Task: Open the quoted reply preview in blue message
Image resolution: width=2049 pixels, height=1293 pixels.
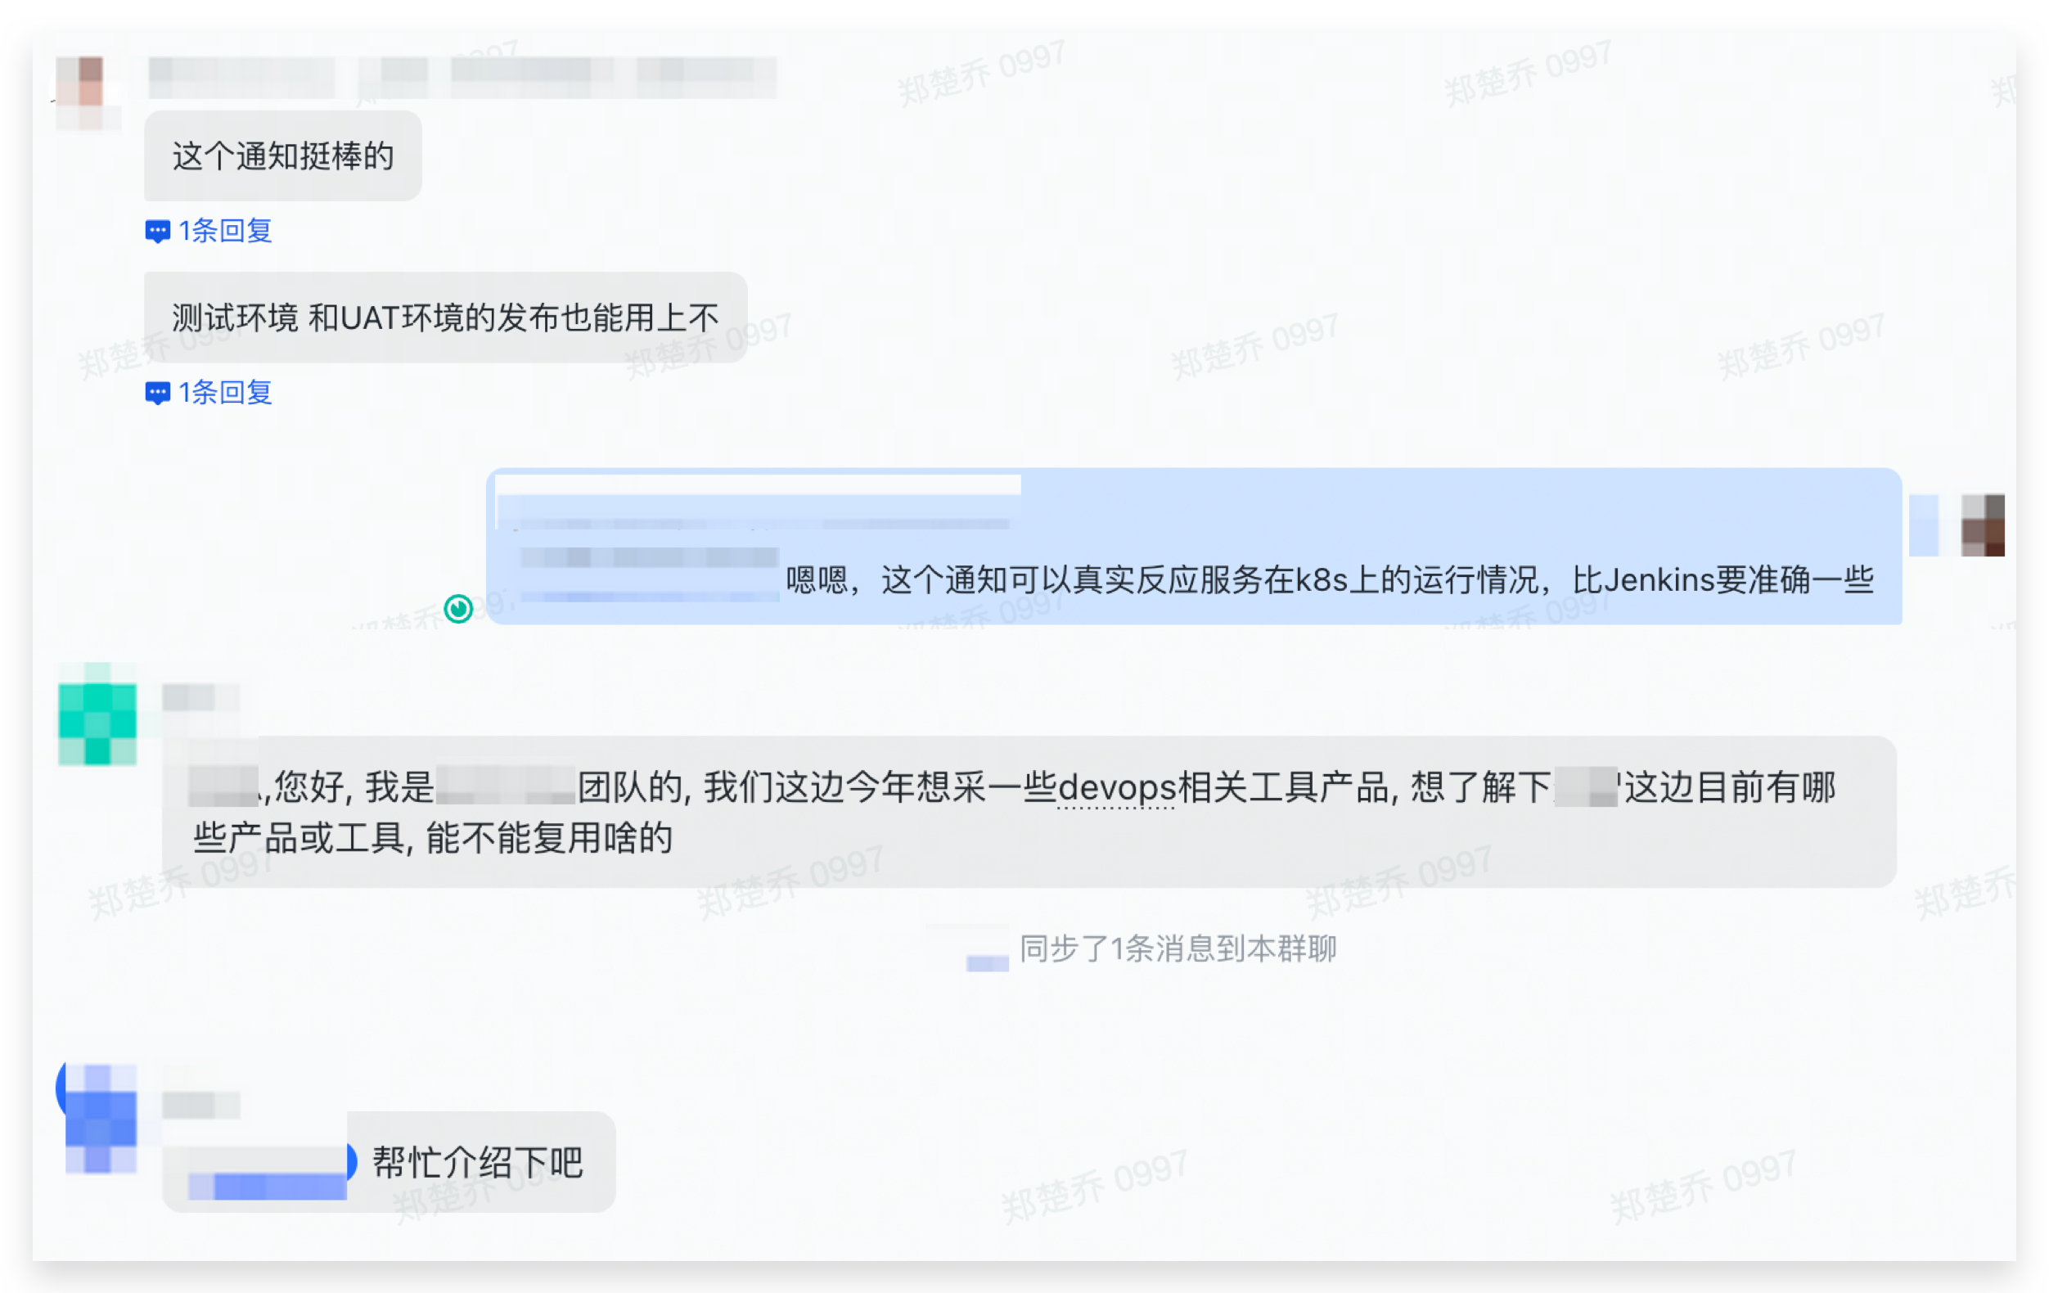Action: (757, 502)
